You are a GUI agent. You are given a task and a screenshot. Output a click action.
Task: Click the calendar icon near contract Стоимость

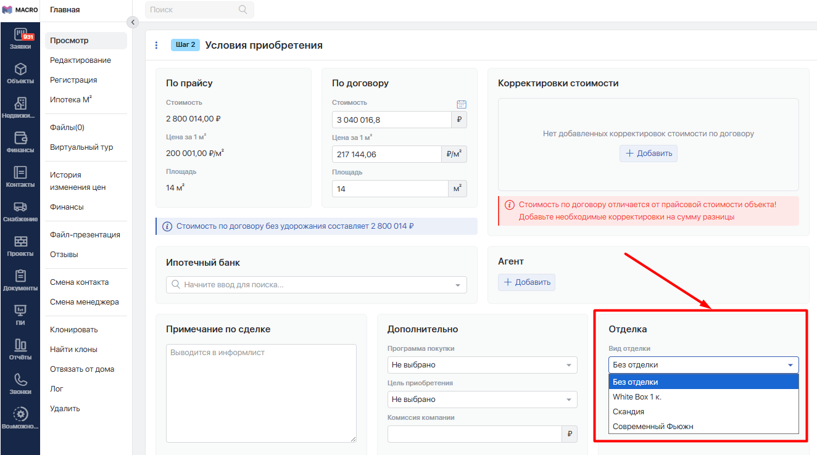tap(461, 104)
